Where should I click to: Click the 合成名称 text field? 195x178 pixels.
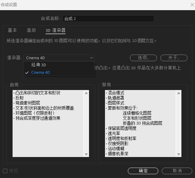pyautogui.click(x=108, y=19)
